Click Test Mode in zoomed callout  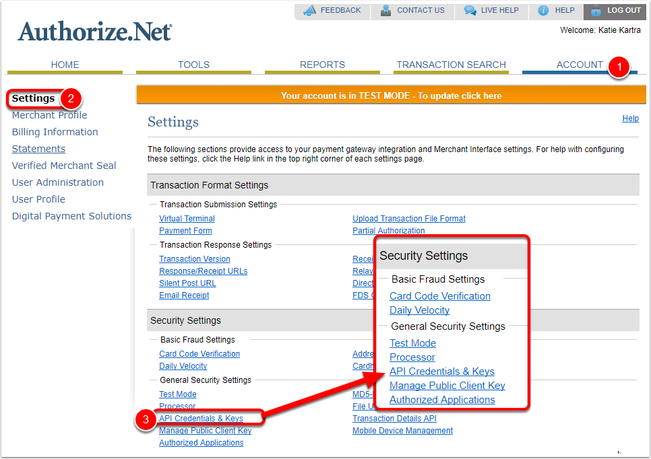(412, 343)
